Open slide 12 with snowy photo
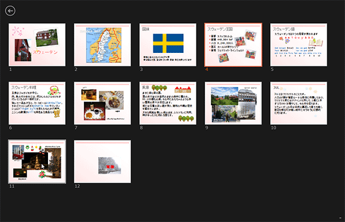345x222 pixels. (102, 162)
